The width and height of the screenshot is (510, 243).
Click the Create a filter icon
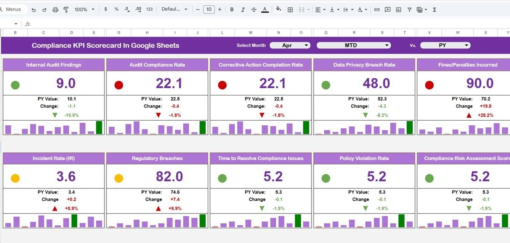(x=409, y=10)
